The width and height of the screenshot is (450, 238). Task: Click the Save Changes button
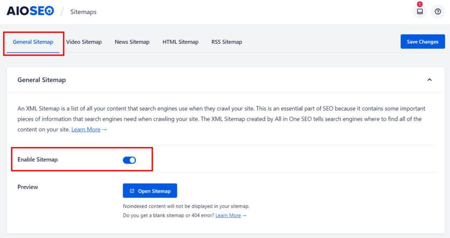coord(422,42)
